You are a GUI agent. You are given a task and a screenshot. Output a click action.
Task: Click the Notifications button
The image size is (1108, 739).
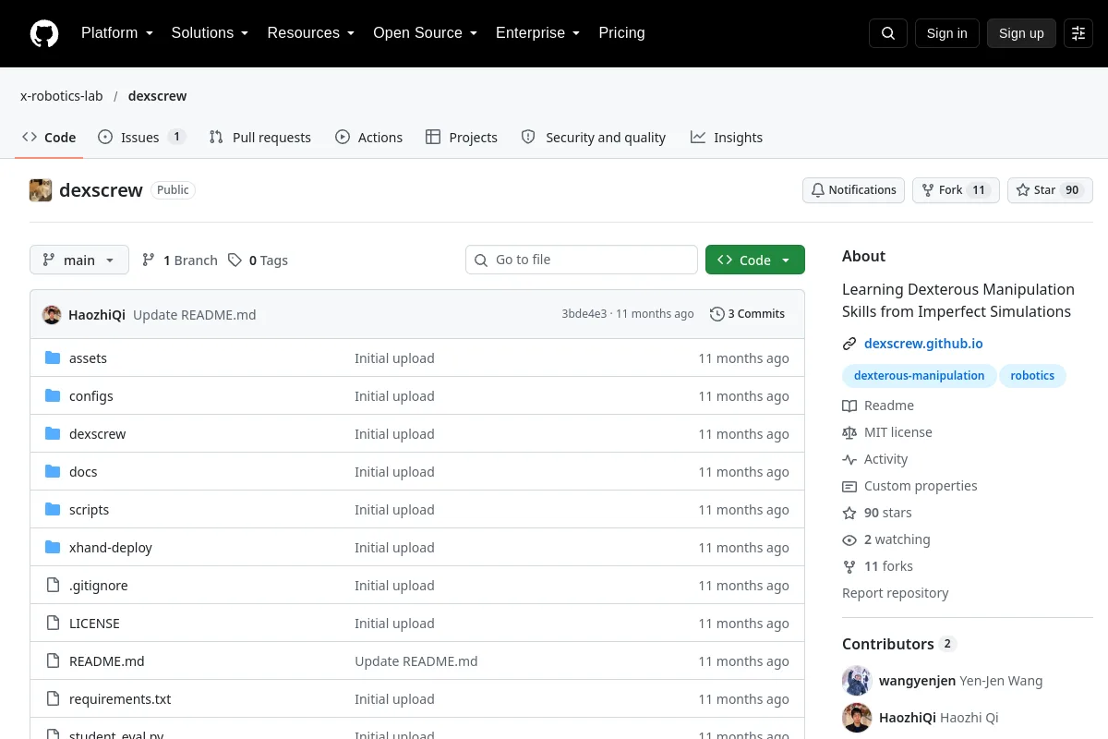click(853, 190)
